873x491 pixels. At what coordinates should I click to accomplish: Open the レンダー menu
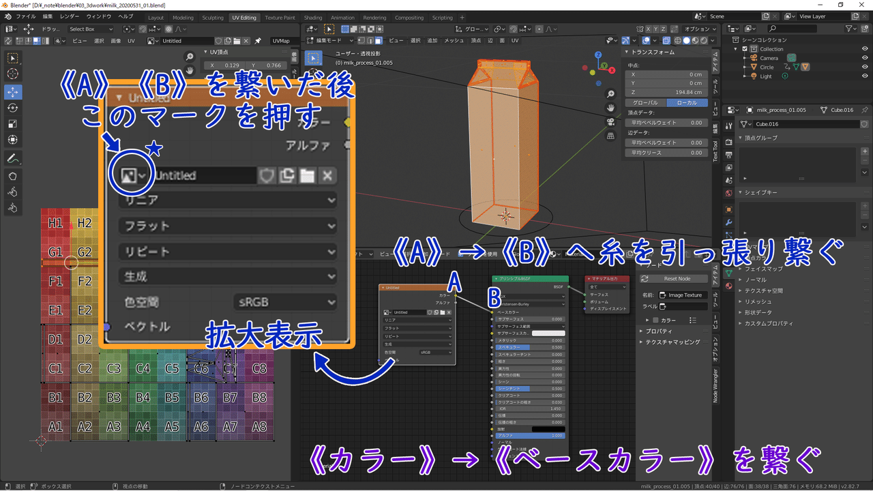[69, 16]
